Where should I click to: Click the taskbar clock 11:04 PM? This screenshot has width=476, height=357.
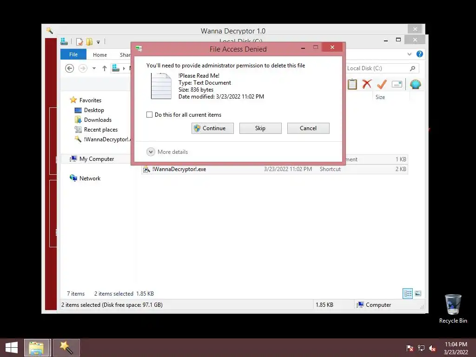tap(456, 344)
